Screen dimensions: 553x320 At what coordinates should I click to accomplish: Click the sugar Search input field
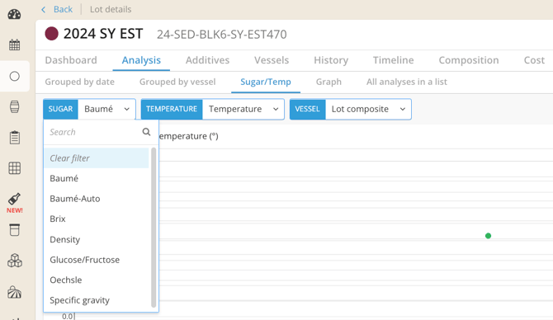93,132
